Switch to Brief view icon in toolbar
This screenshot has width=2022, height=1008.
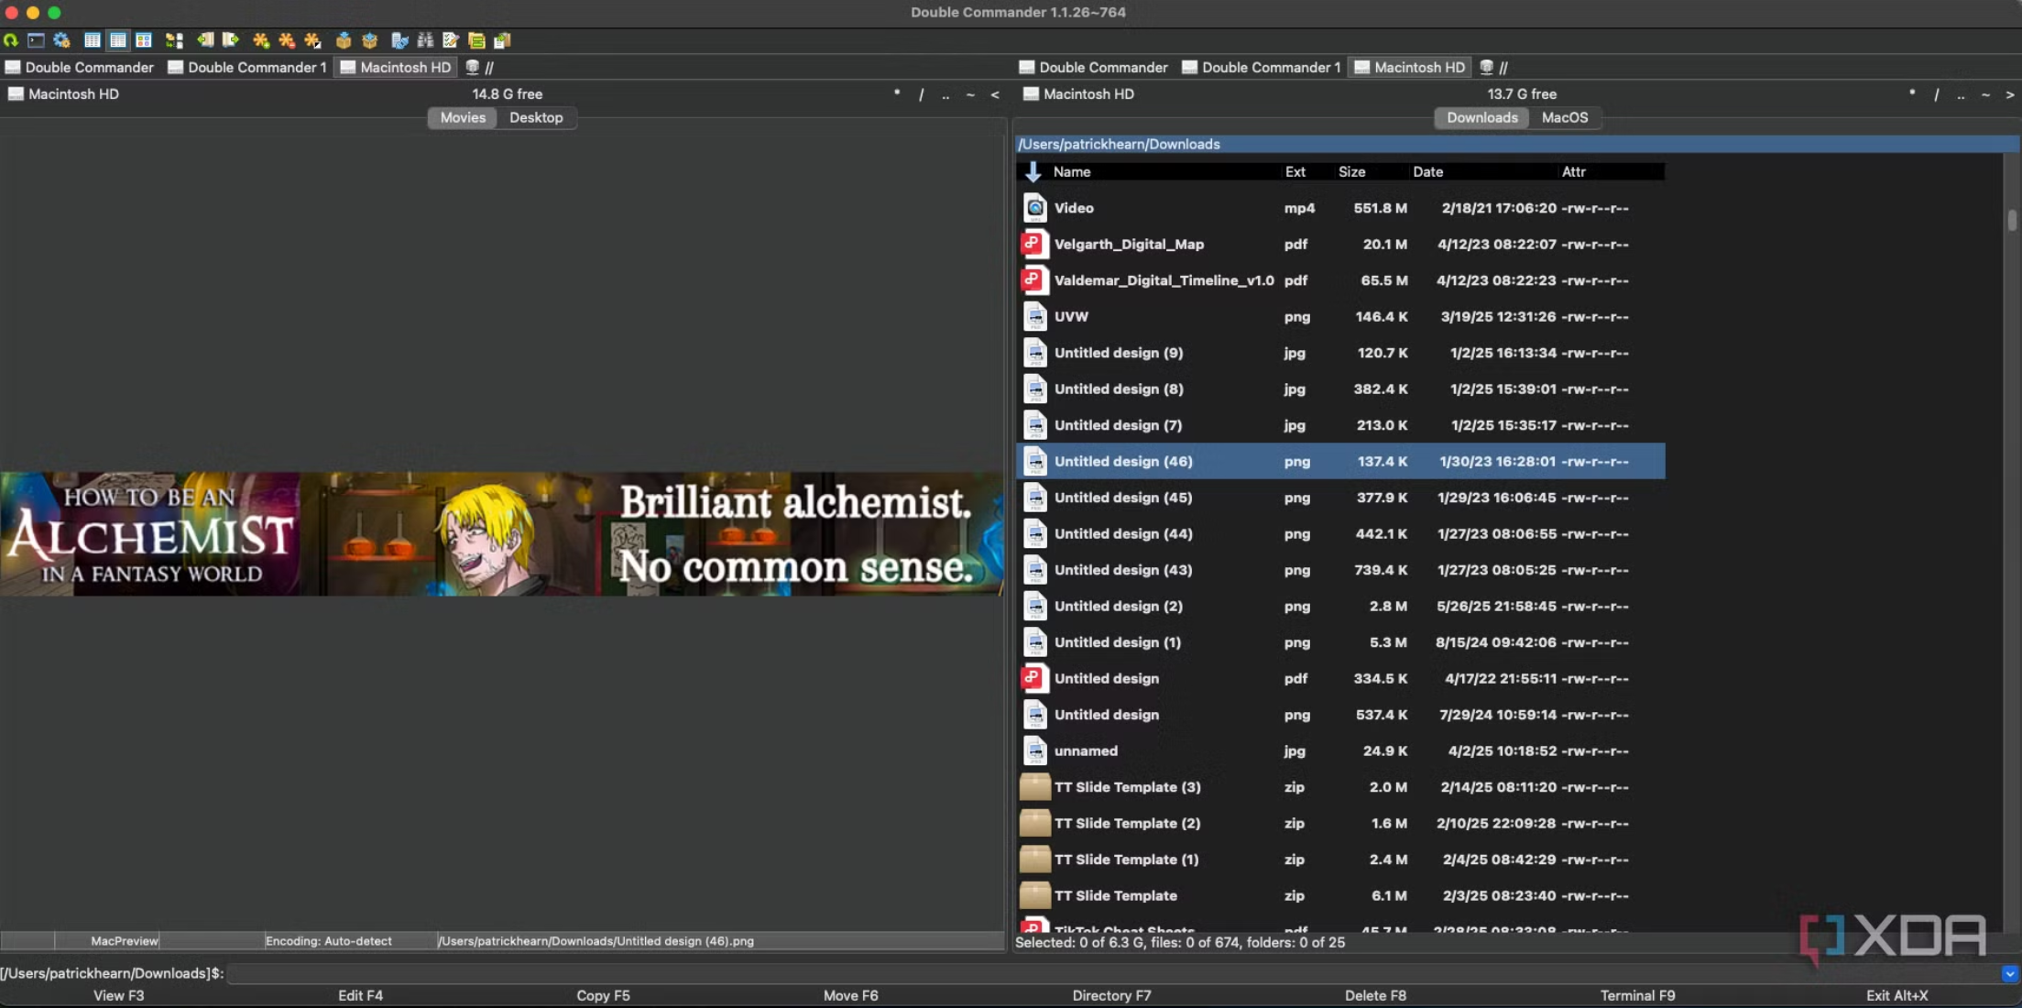pos(93,40)
